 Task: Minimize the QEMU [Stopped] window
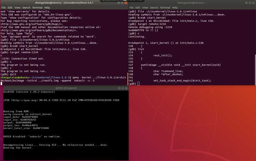[119, 88]
